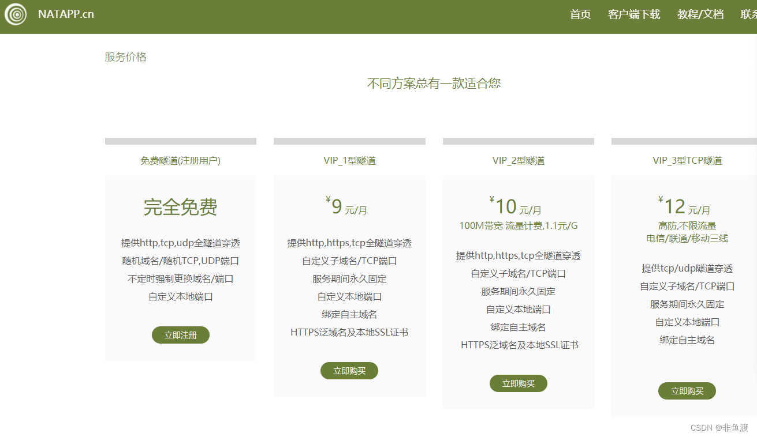
Task: Click 自定义本地端口 in the free tunnel card
Action: pos(181,297)
